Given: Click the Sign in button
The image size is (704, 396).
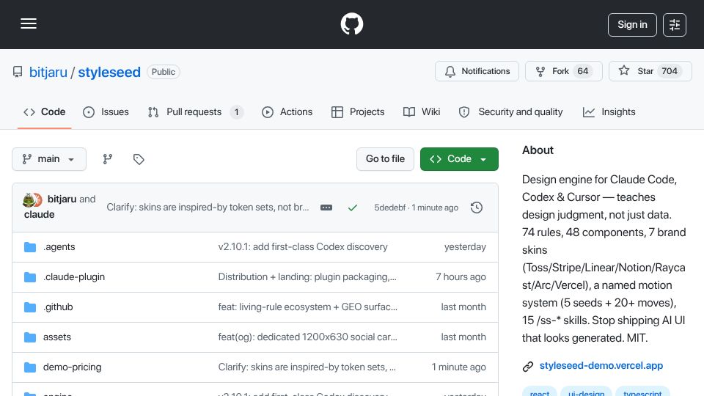Looking at the screenshot, I should click(632, 25).
